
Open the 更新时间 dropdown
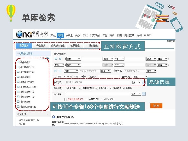[140, 77]
